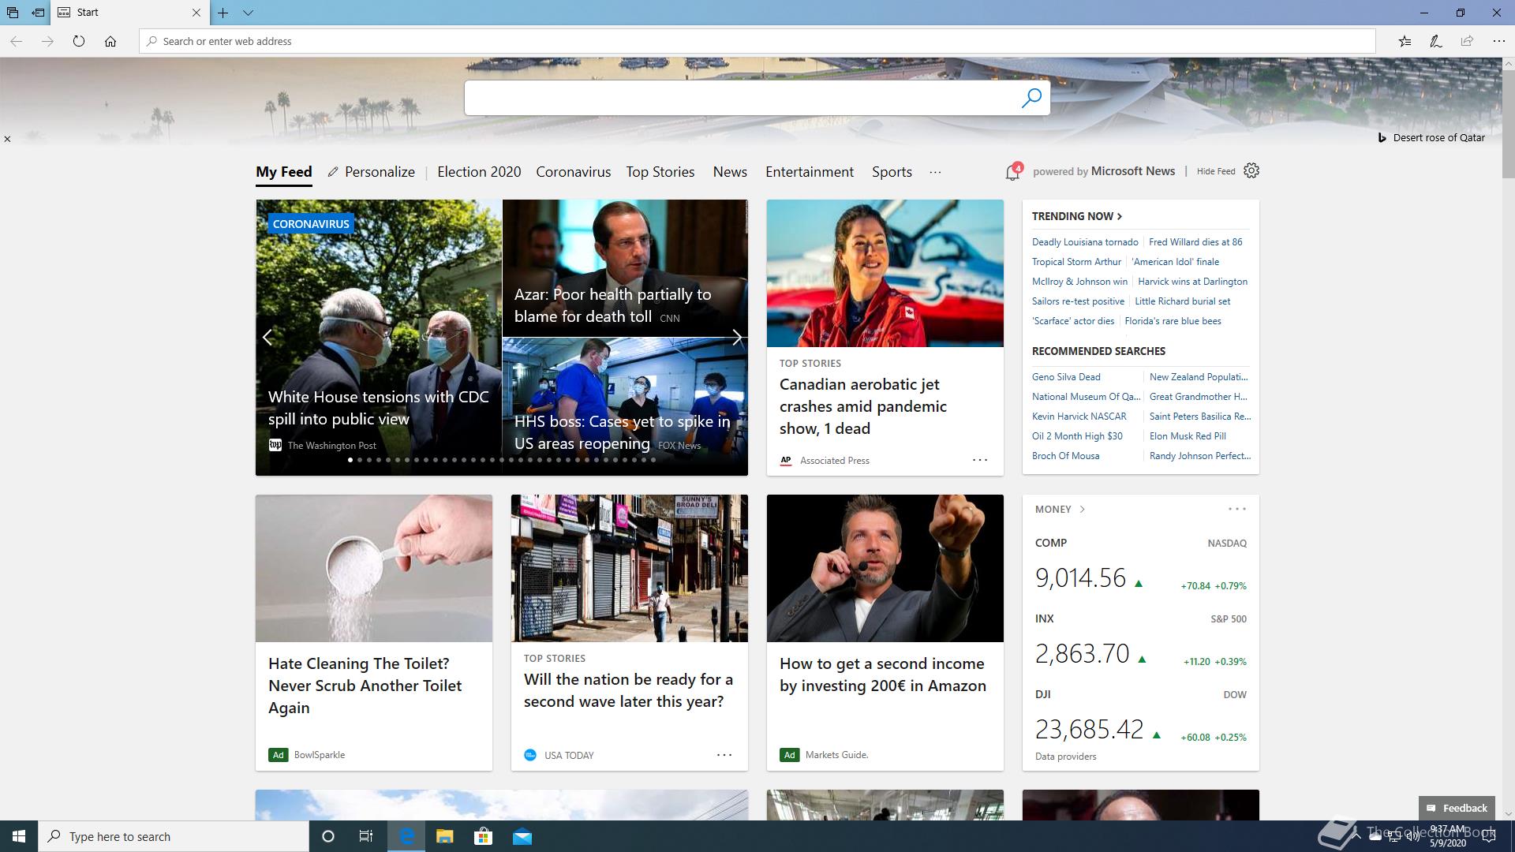Image resolution: width=1515 pixels, height=852 pixels.
Task: Open Hate Cleaning The Toilet ad
Action: pyautogui.click(x=365, y=686)
